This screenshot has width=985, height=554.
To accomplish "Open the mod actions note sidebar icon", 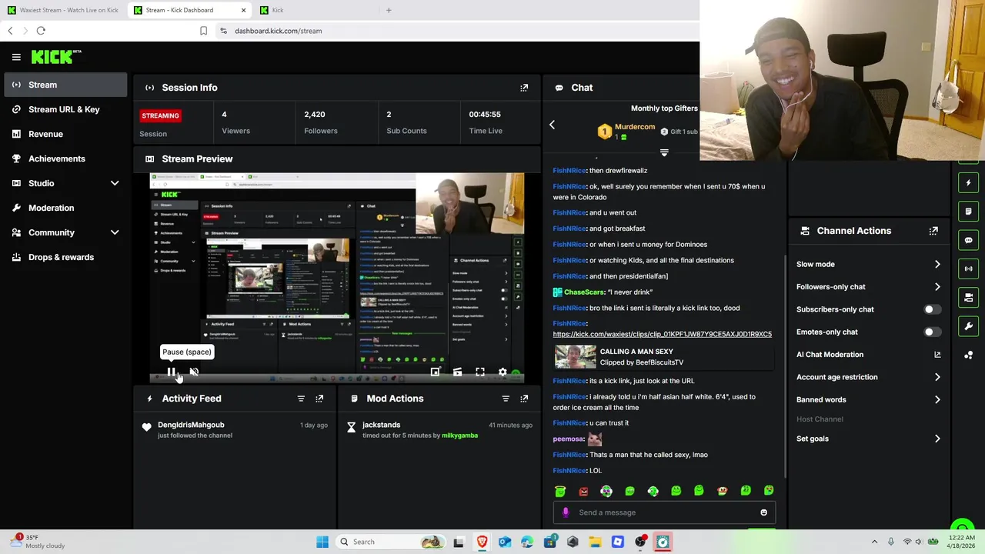I will point(968,212).
